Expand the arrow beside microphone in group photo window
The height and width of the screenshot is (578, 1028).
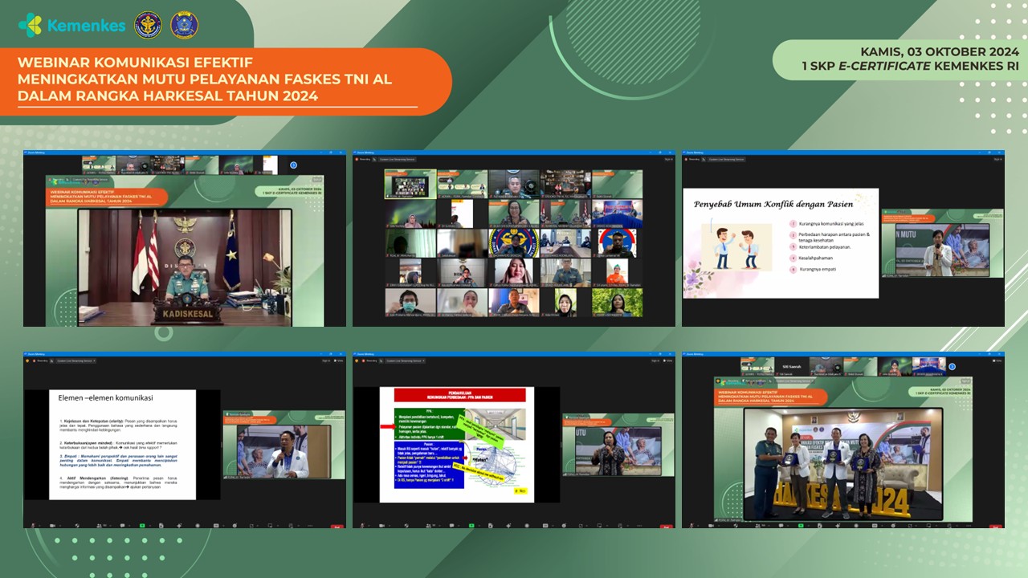click(699, 525)
